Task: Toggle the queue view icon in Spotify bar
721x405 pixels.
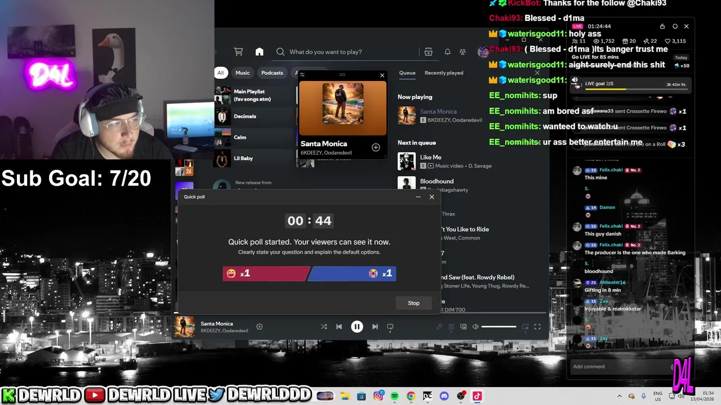Action: click(x=451, y=327)
